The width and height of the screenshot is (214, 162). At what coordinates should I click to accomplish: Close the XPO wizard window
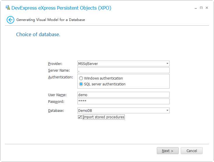(x=207, y=8)
